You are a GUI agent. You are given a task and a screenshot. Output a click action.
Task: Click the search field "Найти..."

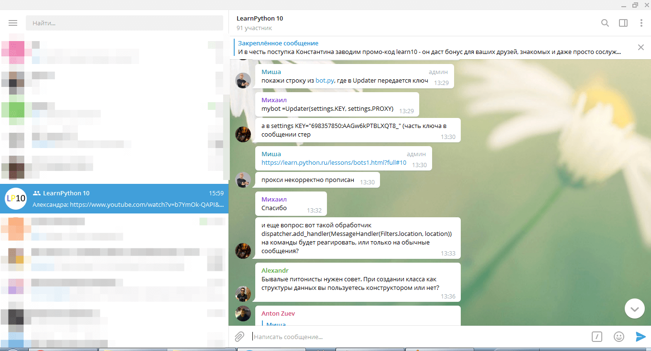(124, 23)
